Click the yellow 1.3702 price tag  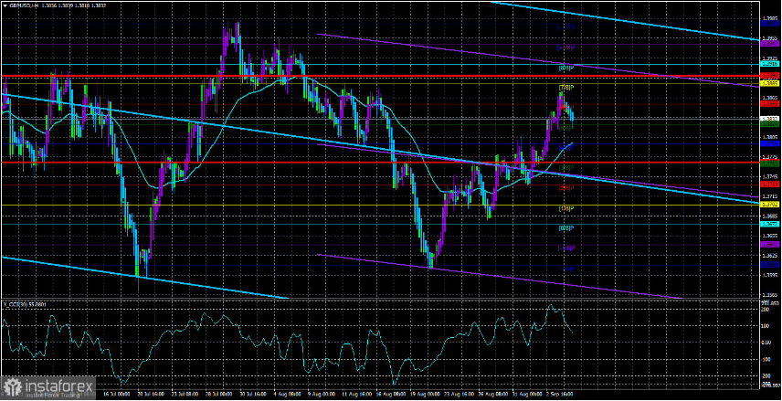769,205
